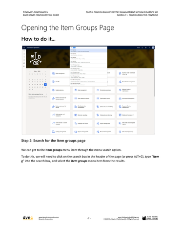
Task: Click the workspace vertical scrollbar
Action: (154, 82)
